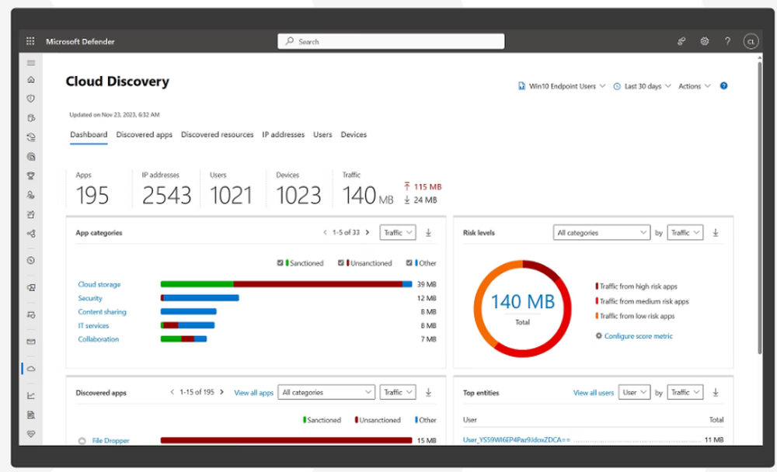Open the CL account avatar
The image size is (777, 472).
tap(751, 42)
